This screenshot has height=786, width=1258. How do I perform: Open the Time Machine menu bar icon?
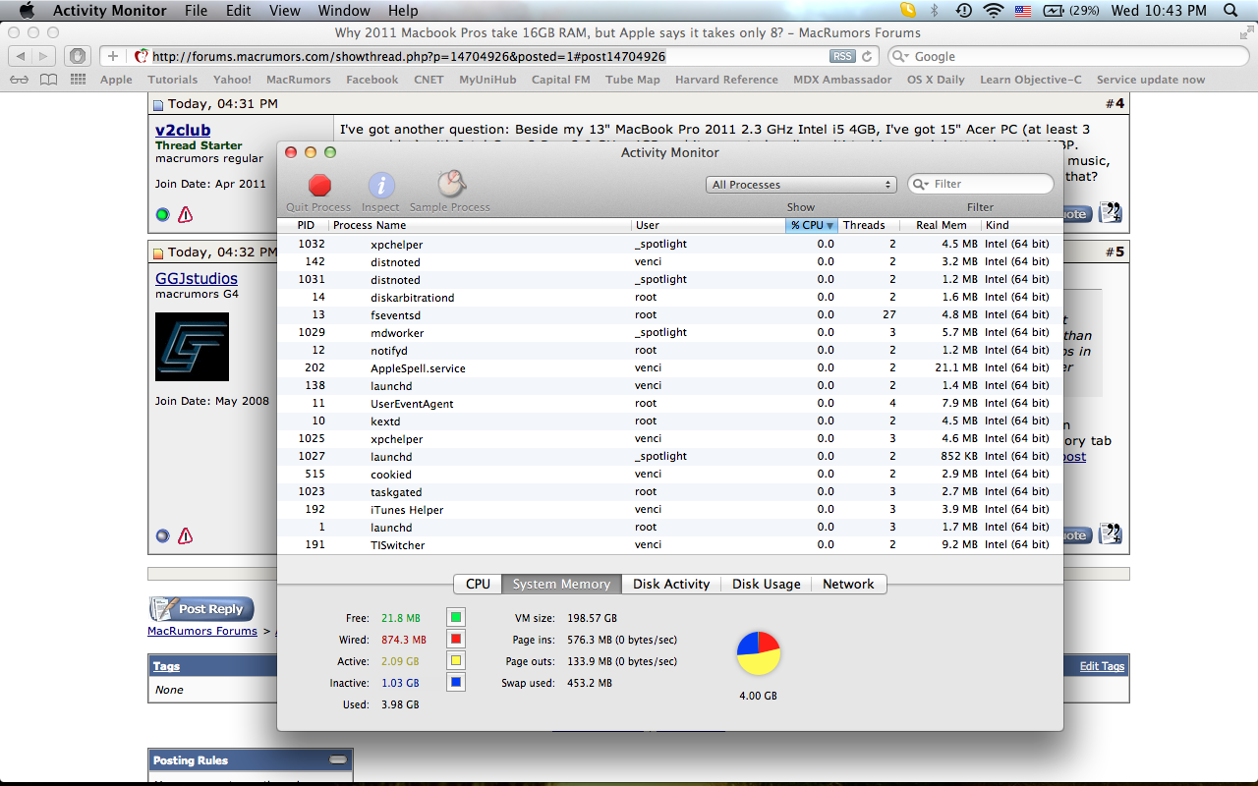(x=964, y=11)
